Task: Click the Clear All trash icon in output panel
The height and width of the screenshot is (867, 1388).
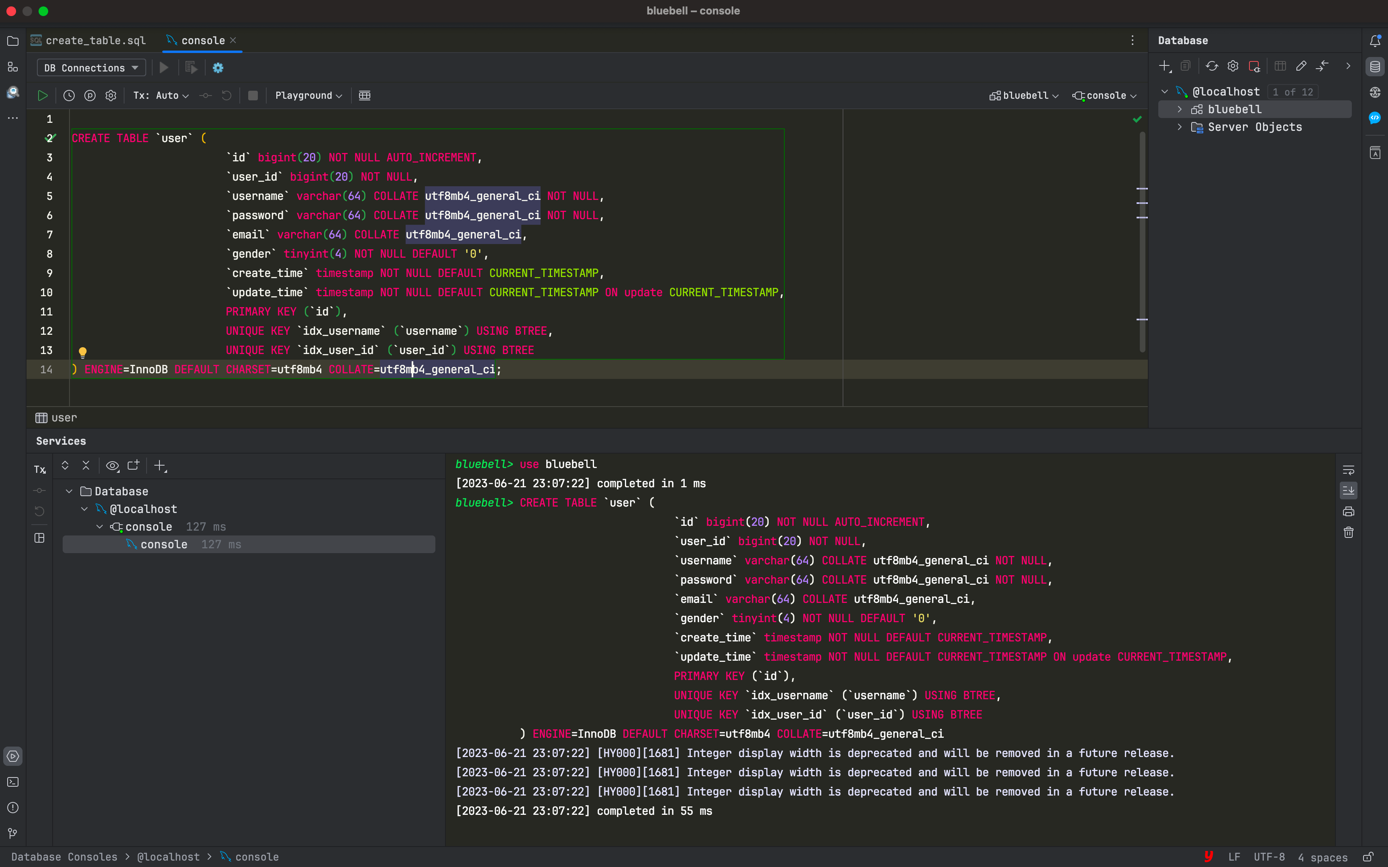Action: pyautogui.click(x=1348, y=533)
